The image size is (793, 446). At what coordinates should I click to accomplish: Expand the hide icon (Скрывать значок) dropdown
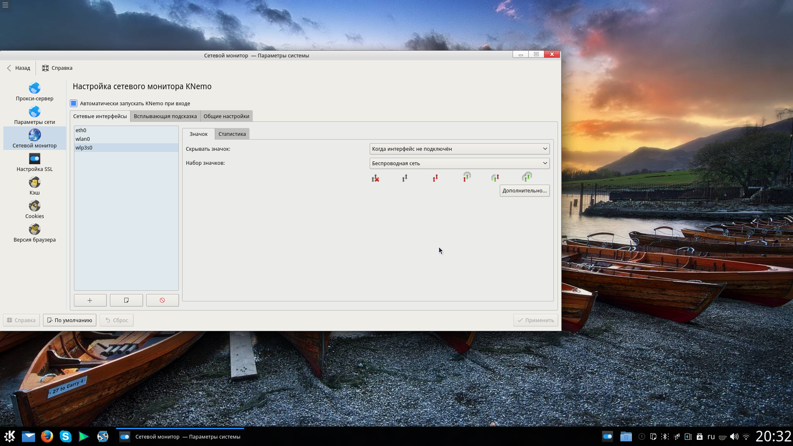coord(459,149)
